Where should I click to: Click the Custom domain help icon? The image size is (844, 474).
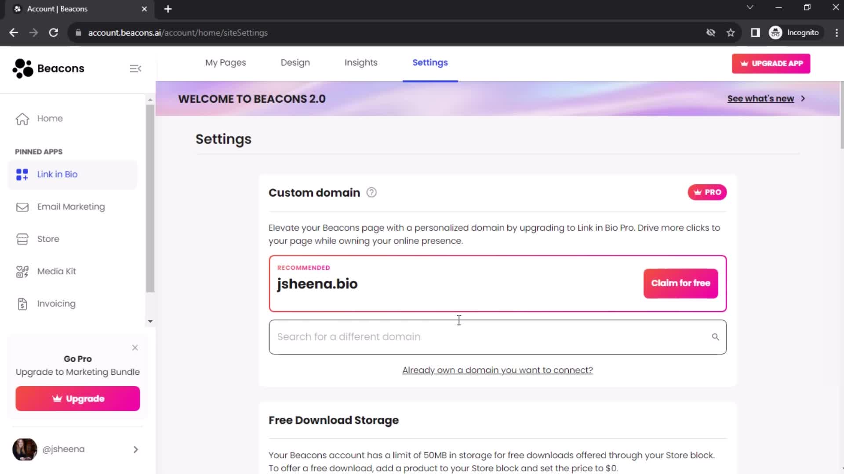pos(371,192)
